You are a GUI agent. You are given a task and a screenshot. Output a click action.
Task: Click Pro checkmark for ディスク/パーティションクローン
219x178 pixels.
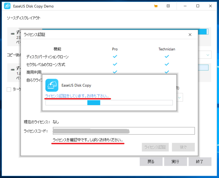coord(115,56)
